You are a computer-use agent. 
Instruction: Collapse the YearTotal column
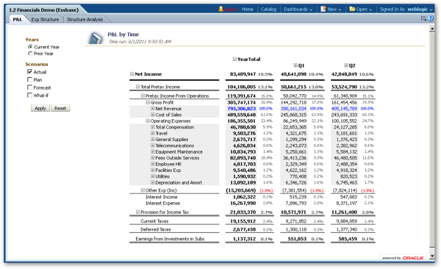click(234, 59)
